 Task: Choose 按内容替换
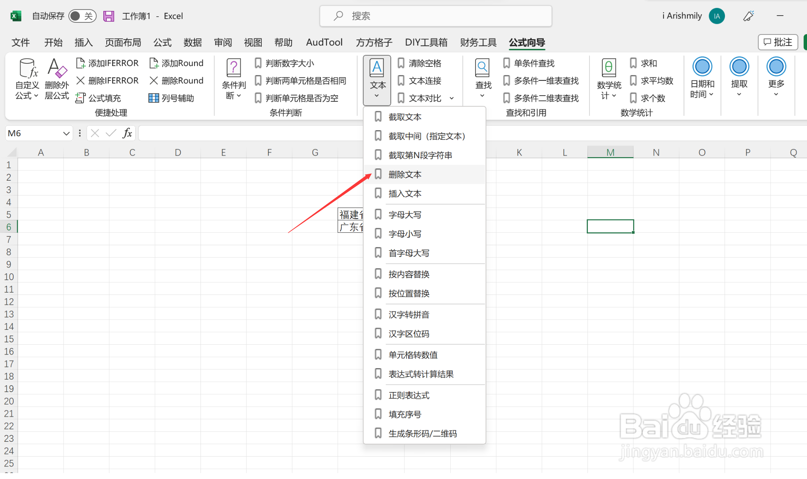coord(425,274)
